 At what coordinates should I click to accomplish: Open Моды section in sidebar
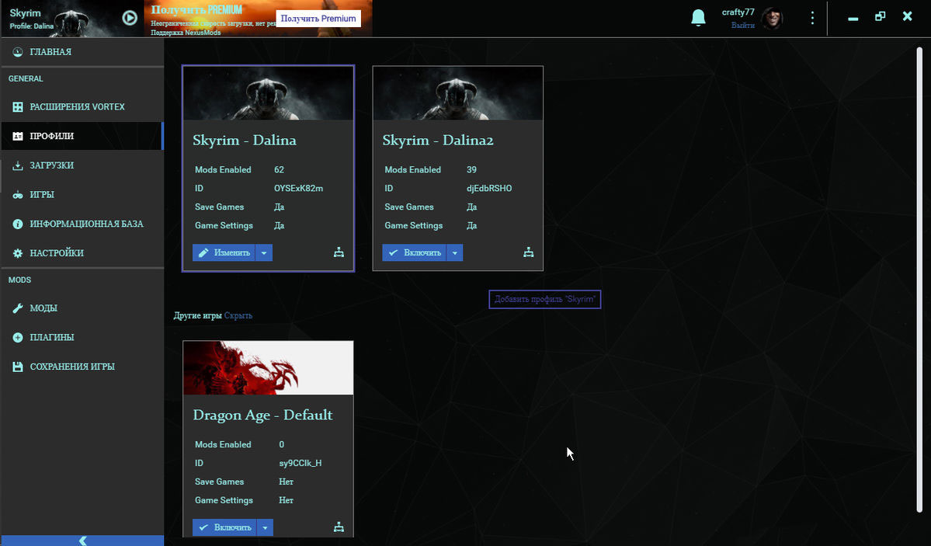point(43,308)
